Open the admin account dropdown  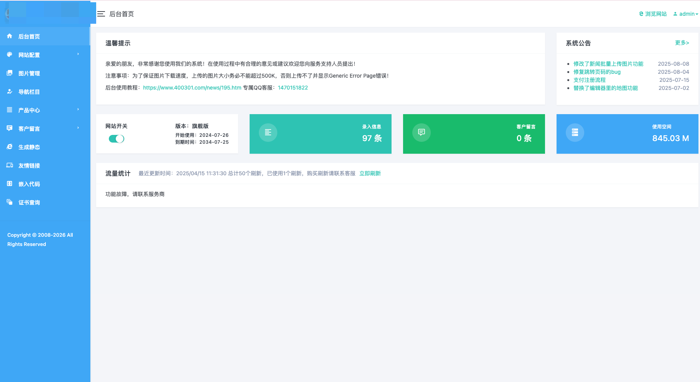point(685,14)
